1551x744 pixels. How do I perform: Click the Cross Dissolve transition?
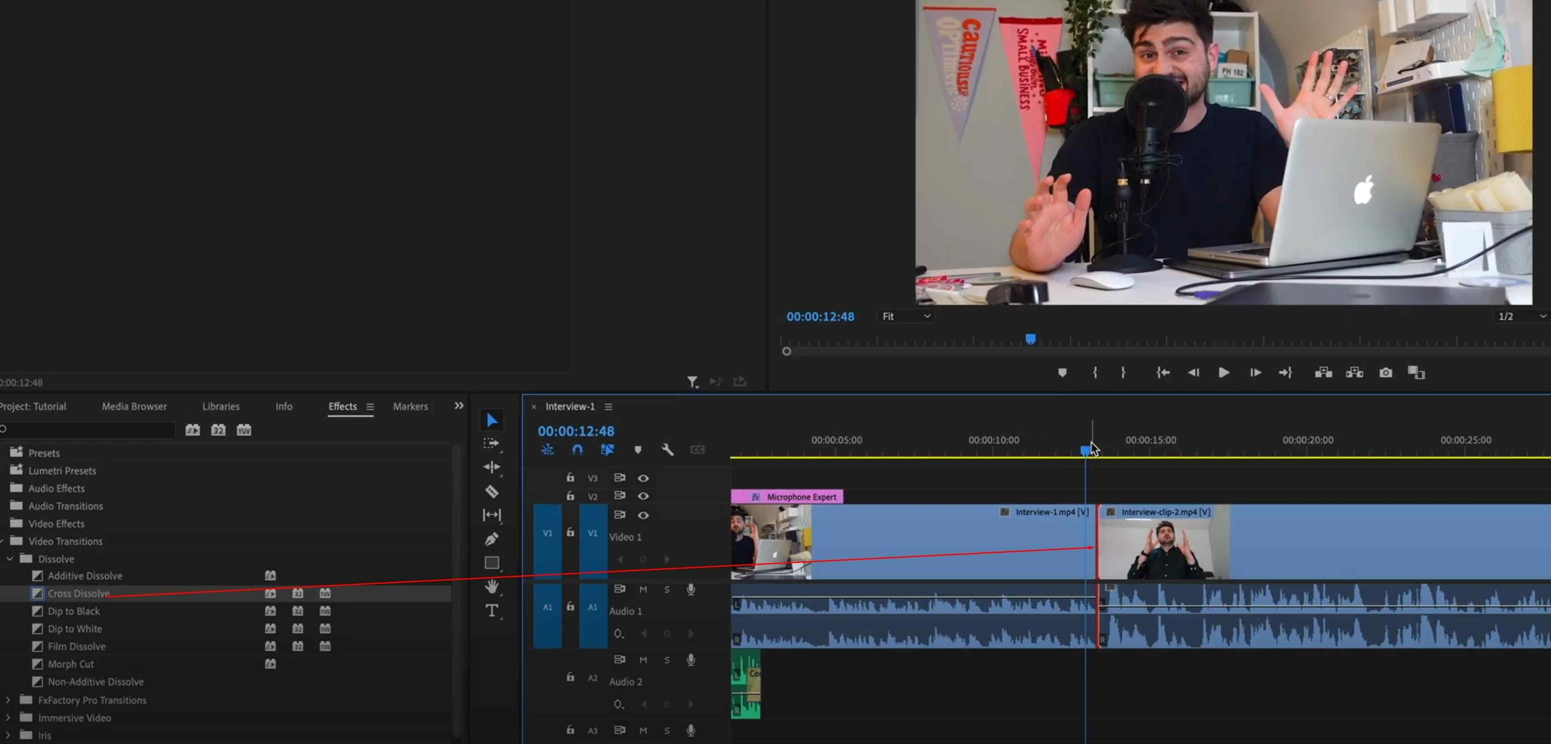tap(78, 593)
